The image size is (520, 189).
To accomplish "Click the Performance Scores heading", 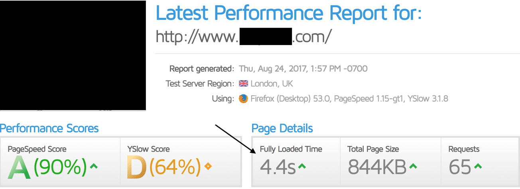I will click(49, 128).
